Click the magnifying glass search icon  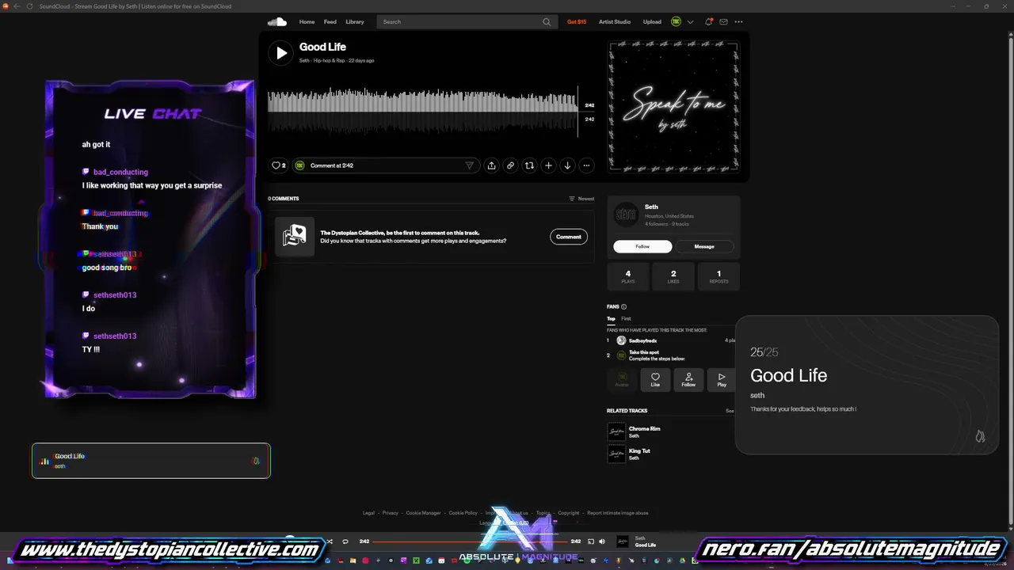[547, 22]
